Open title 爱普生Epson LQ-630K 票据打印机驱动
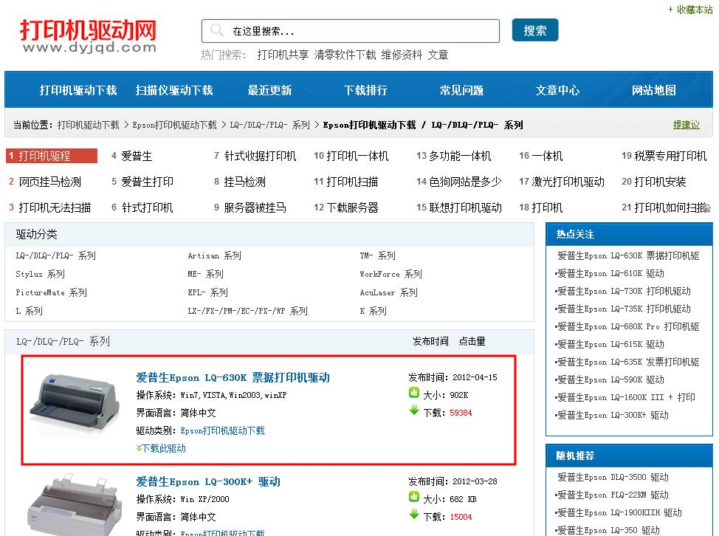719x536 pixels. [233, 377]
